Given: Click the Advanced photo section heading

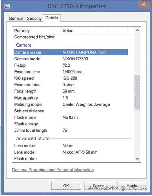Looking at the screenshot, I should coord(33,138).
